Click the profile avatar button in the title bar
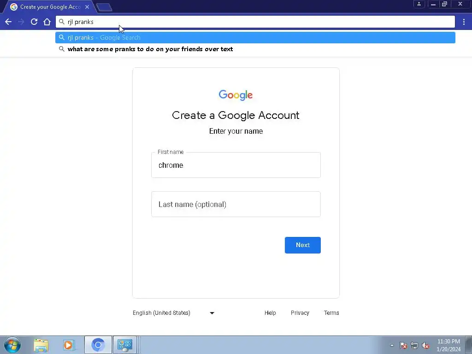 click(419, 4)
